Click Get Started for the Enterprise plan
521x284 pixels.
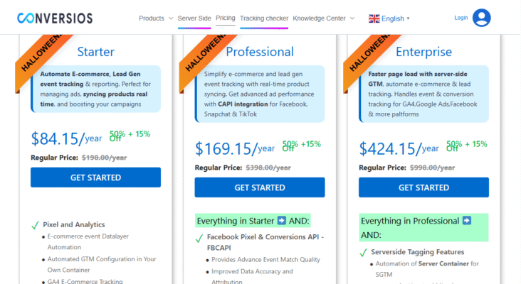click(423, 187)
